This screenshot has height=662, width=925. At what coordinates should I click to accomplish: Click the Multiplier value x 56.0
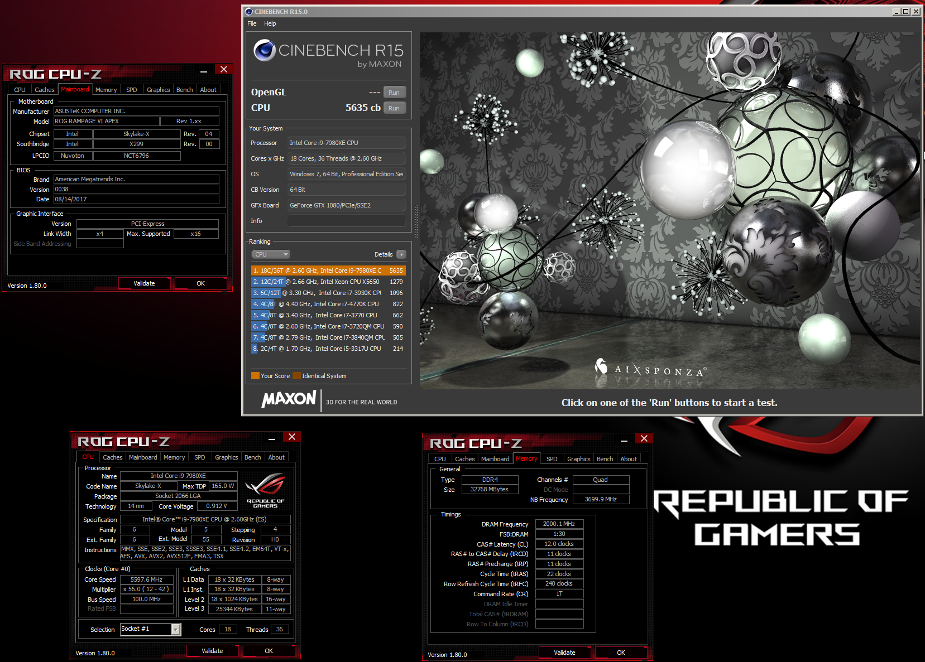click(147, 589)
